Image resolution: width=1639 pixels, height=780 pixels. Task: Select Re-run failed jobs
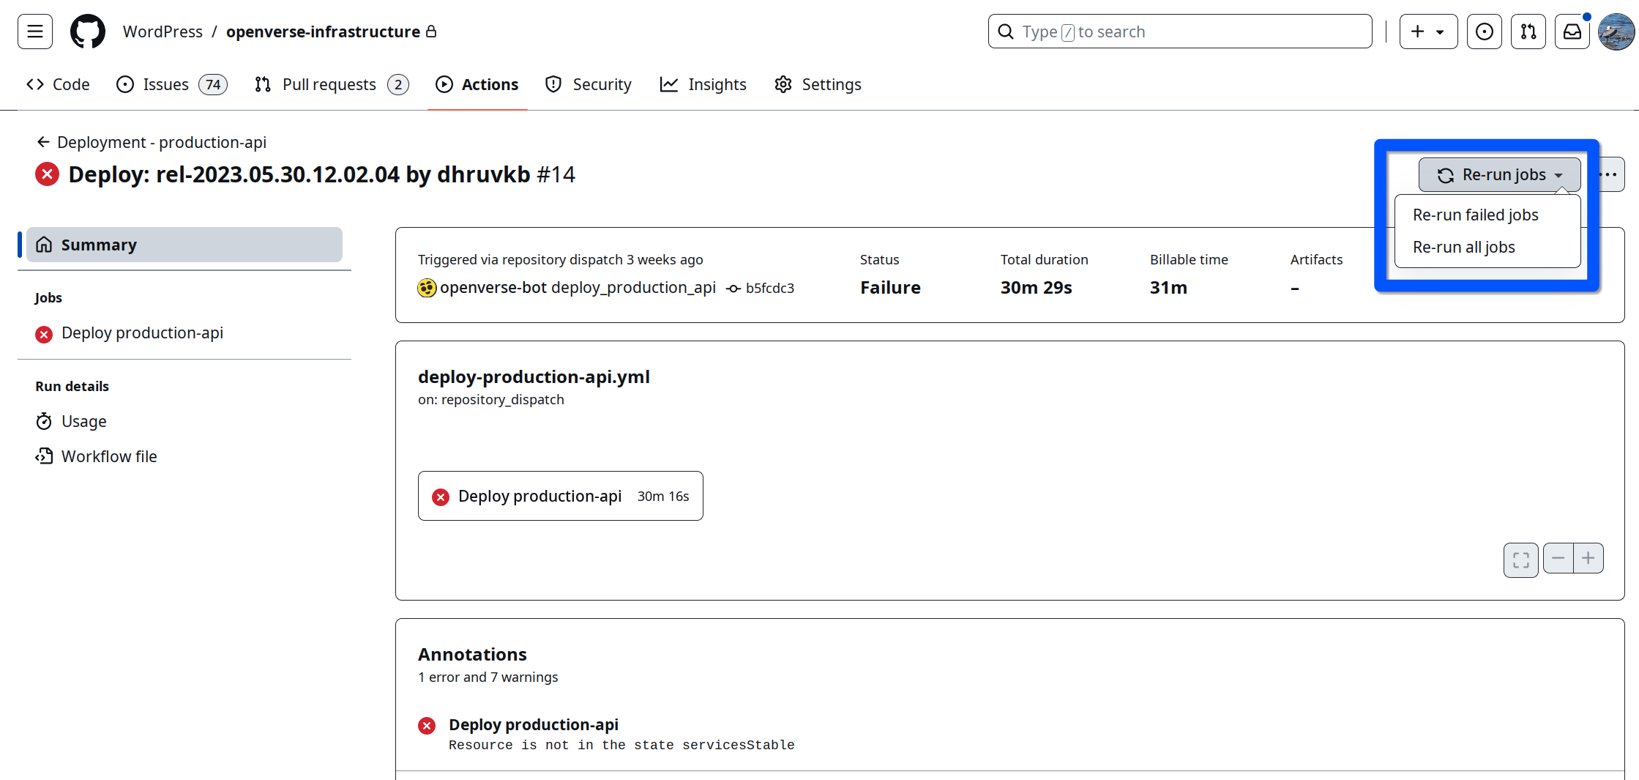click(1476, 215)
